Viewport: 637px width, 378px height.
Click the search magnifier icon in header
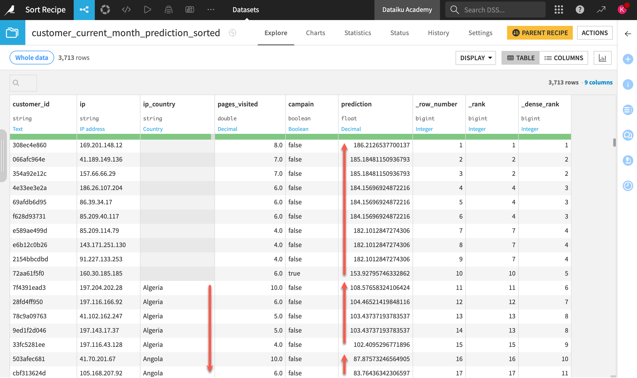tap(454, 10)
